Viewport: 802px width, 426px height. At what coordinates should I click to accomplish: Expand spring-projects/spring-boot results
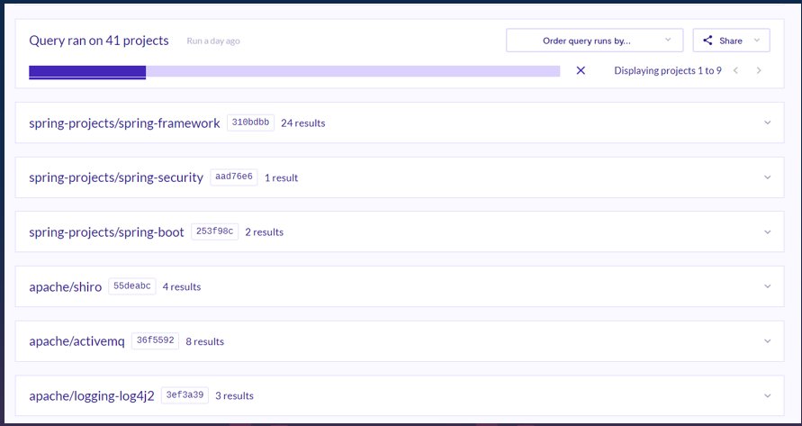pyautogui.click(x=767, y=232)
